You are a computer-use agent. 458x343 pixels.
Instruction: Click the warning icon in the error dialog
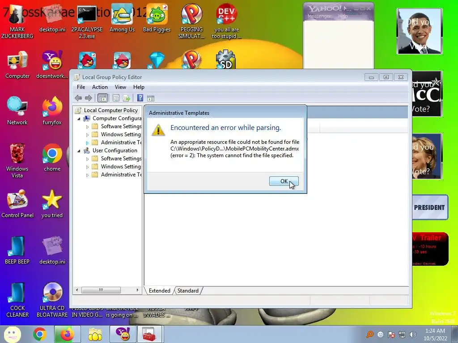tap(158, 130)
